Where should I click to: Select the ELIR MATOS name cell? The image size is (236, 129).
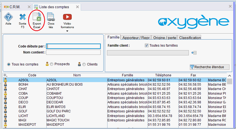[x=56, y=107]
